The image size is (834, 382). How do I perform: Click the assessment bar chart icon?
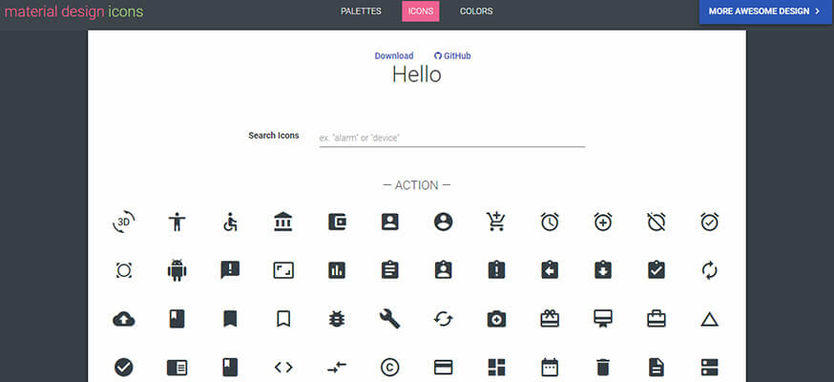(x=337, y=271)
